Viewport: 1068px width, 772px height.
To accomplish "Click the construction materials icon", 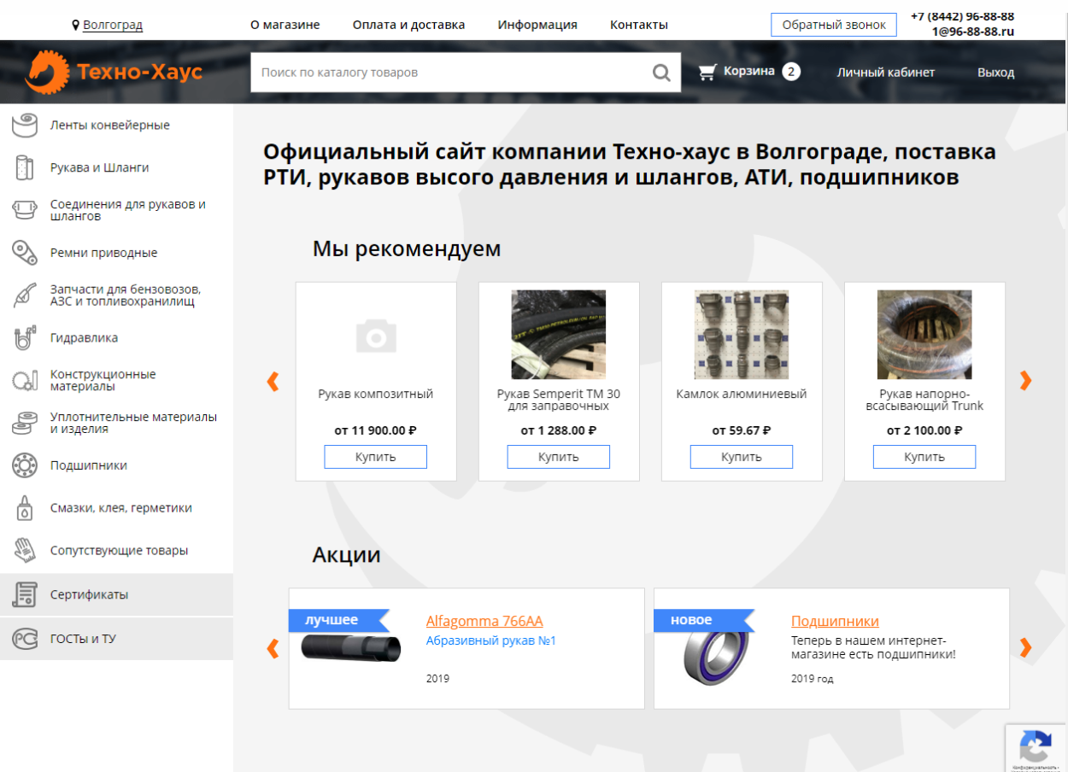I will (25, 380).
